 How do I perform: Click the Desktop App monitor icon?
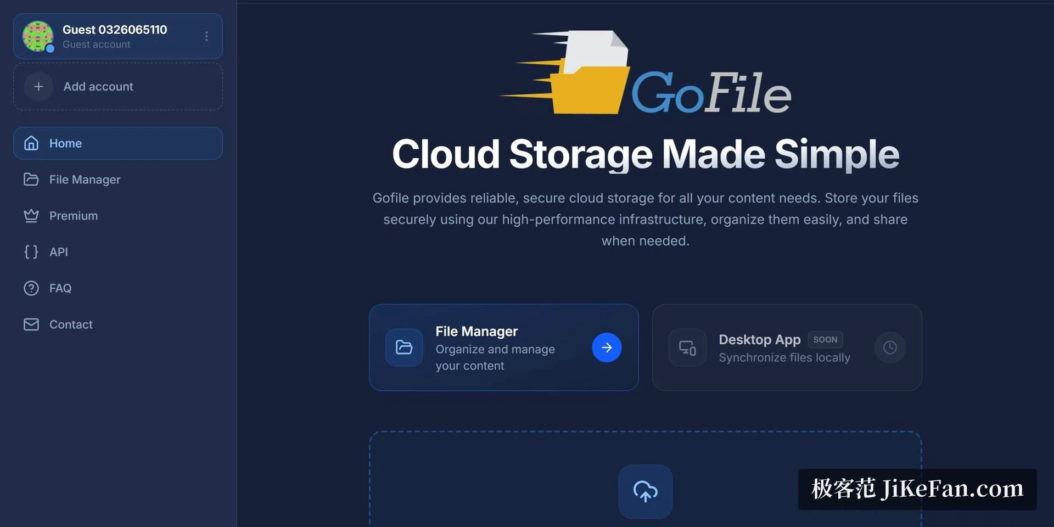pyautogui.click(x=687, y=347)
